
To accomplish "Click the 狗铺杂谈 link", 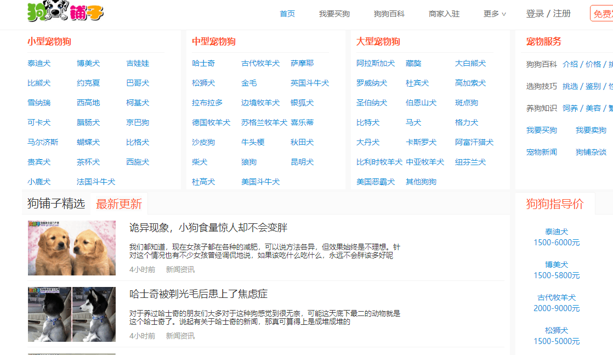I will tap(591, 152).
